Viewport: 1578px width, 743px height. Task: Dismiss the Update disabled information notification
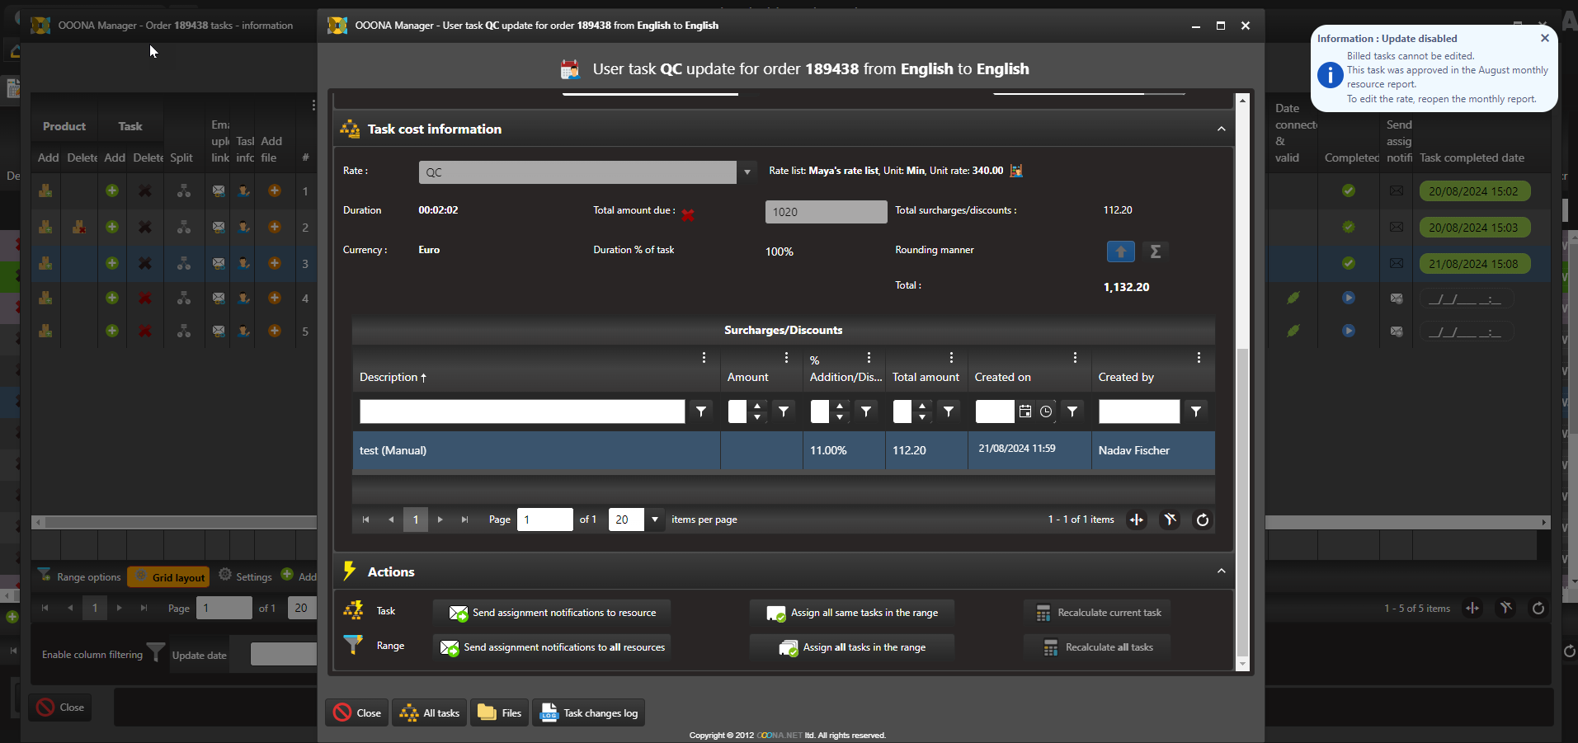point(1544,38)
